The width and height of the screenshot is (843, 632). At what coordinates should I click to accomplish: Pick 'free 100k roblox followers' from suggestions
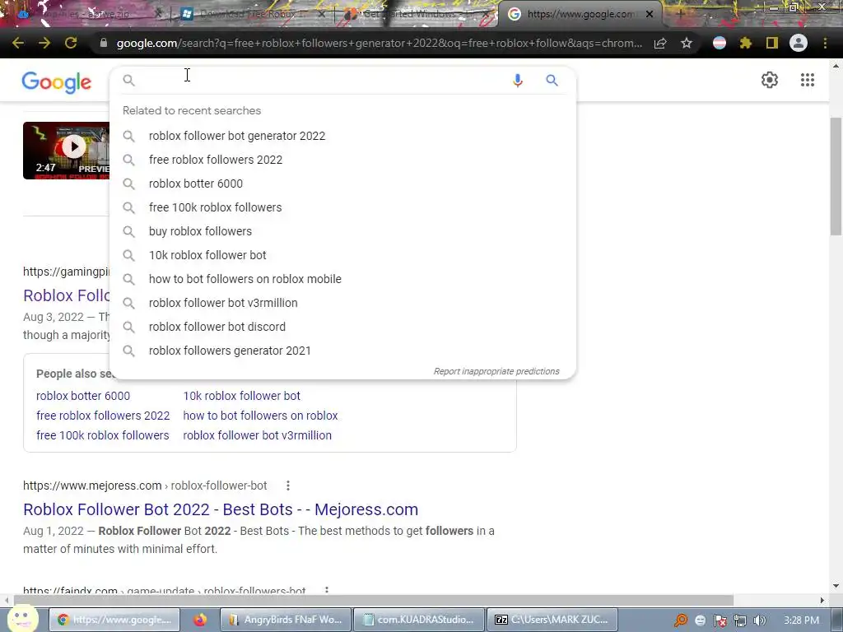215,207
